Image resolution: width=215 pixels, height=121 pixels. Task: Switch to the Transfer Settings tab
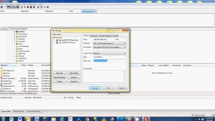pos(105,36)
